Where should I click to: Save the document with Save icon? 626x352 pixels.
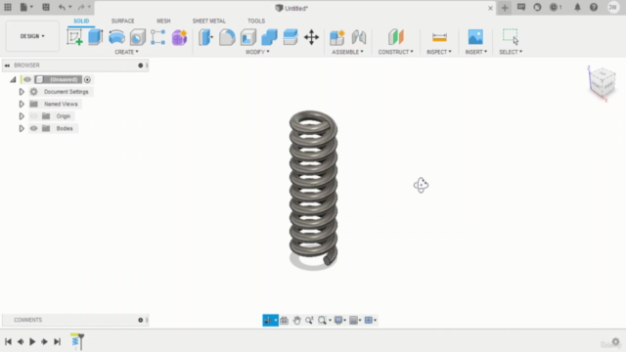[46, 7]
